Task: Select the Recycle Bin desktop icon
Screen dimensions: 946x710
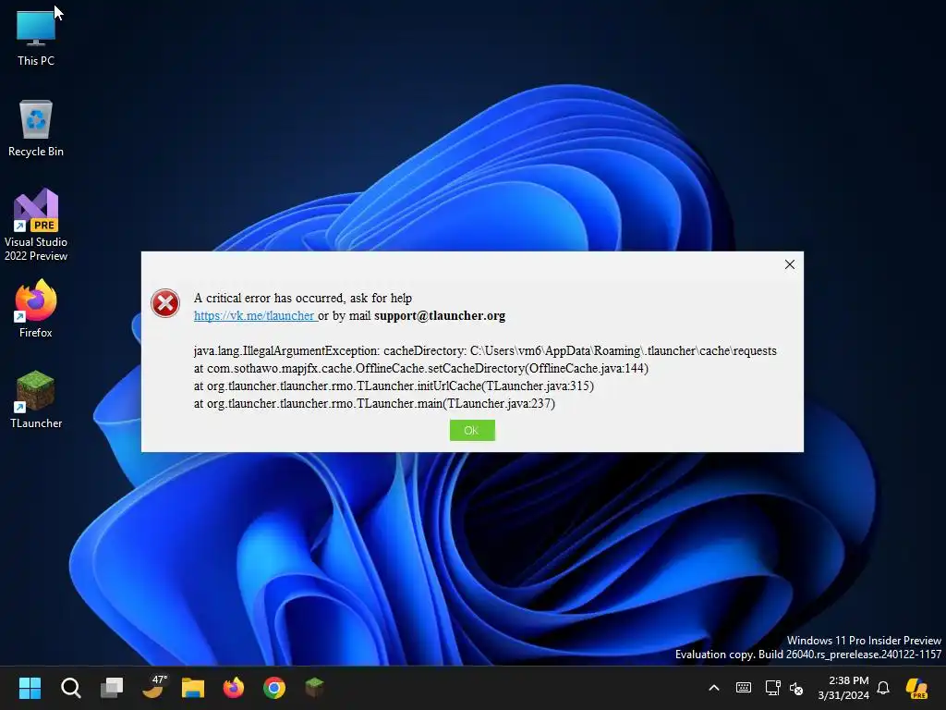Action: (x=36, y=129)
